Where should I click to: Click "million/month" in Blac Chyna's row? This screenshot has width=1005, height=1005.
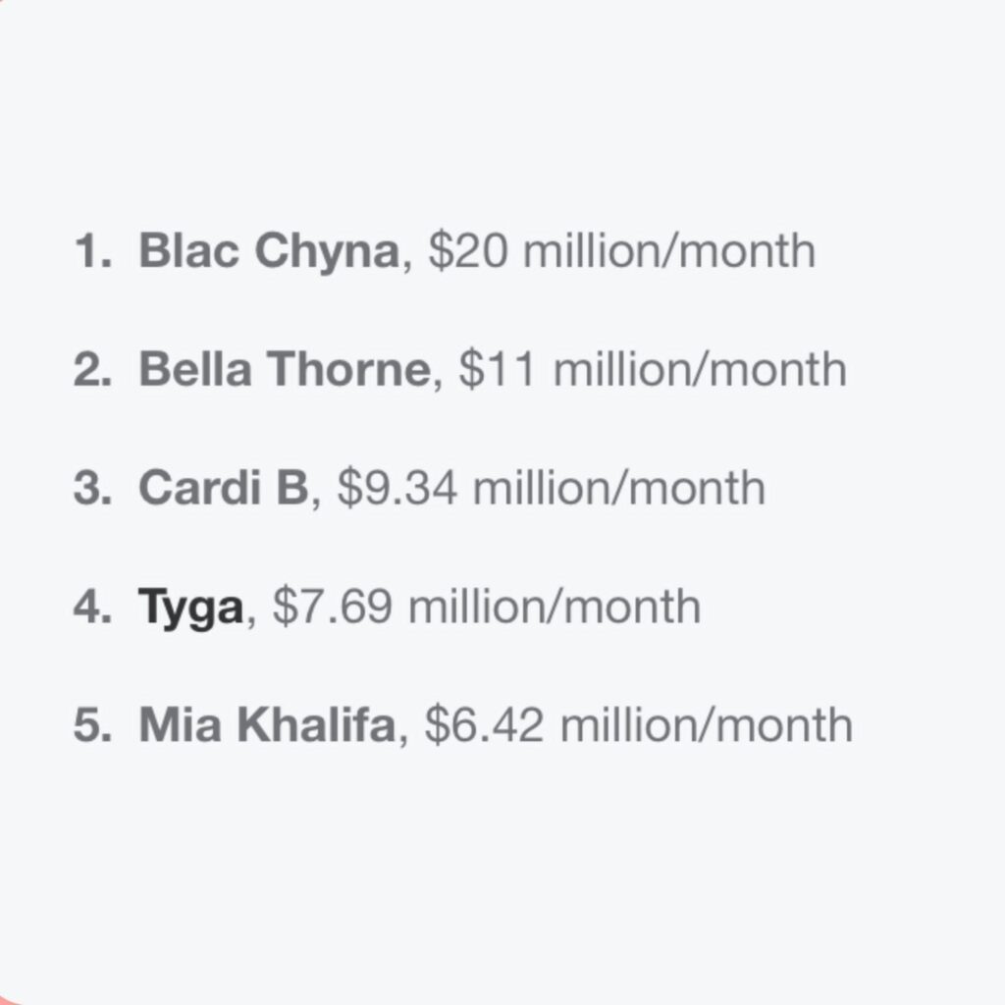tap(668, 252)
